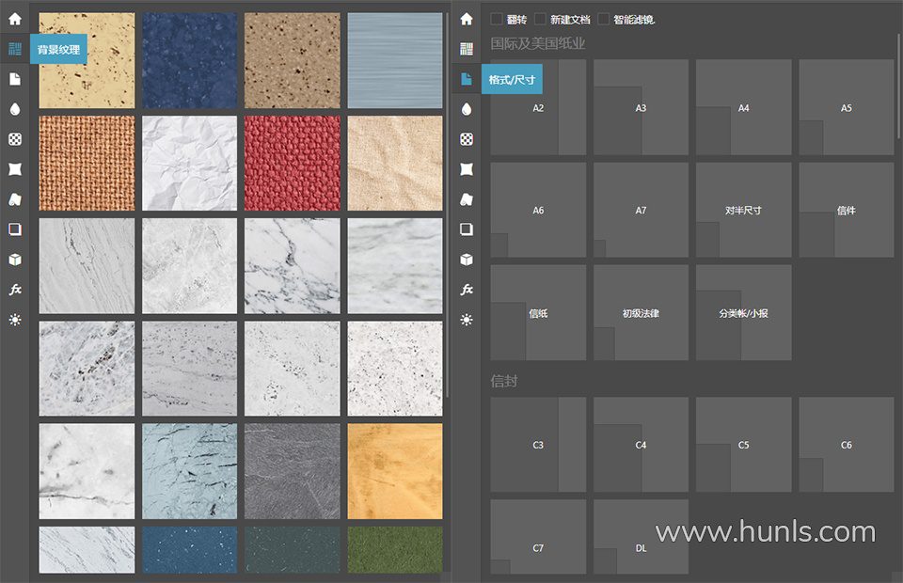Open textures grid icon in the 格式/尺寸 panel sidebar
Viewport: 903px width, 583px height.
pyautogui.click(x=467, y=49)
